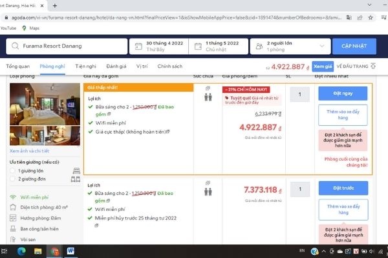This screenshot has width=388, height=258.
Task: Click the search magnifier icon beside Furama Resort Danang
Action: (x=15, y=46)
